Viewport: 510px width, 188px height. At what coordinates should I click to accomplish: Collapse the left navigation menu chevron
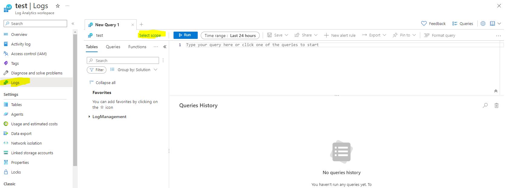(x=73, y=23)
